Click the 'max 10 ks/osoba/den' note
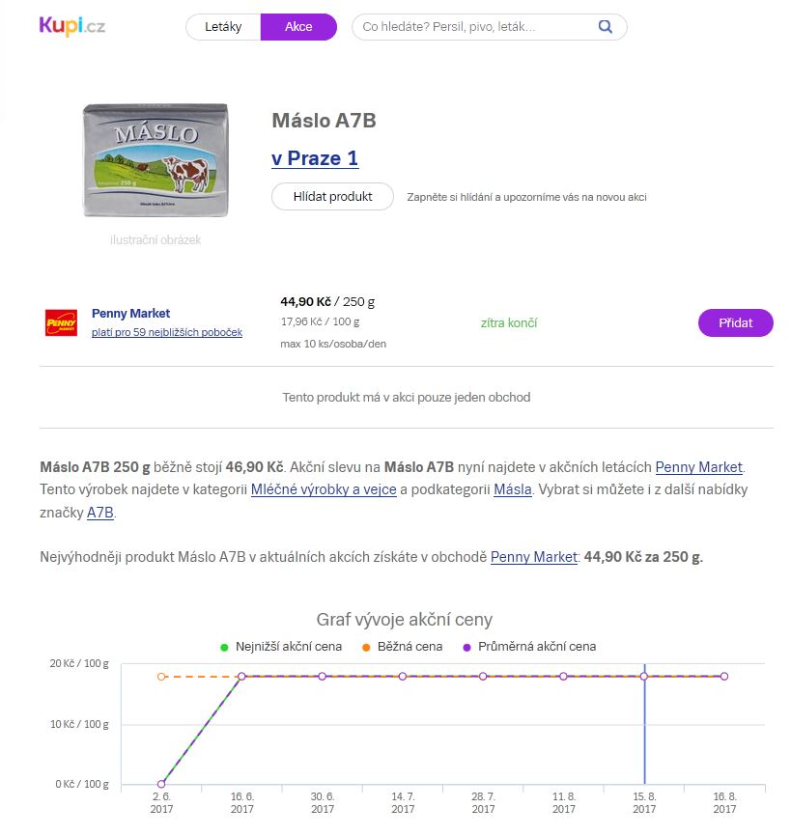Screen dimensions: 791x836 [333, 344]
